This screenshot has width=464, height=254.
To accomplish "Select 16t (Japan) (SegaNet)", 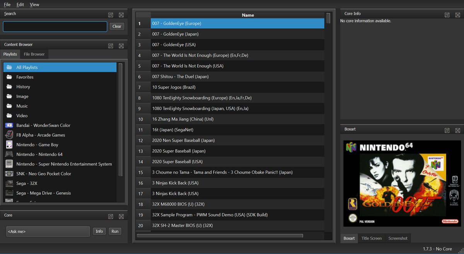I will [237, 130].
